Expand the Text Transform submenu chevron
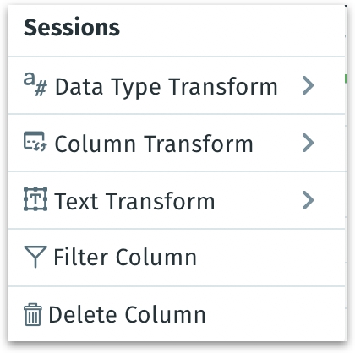The height and width of the screenshot is (353, 355). point(308,200)
